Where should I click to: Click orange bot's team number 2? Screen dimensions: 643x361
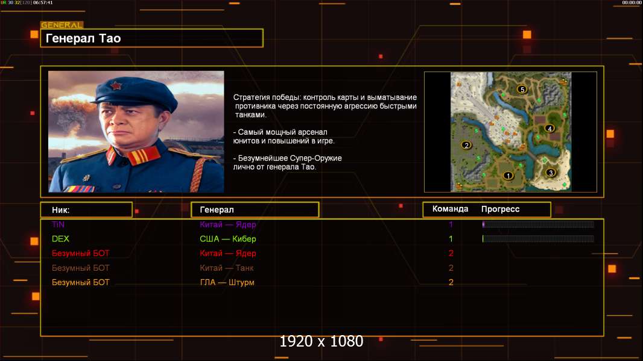[451, 283]
